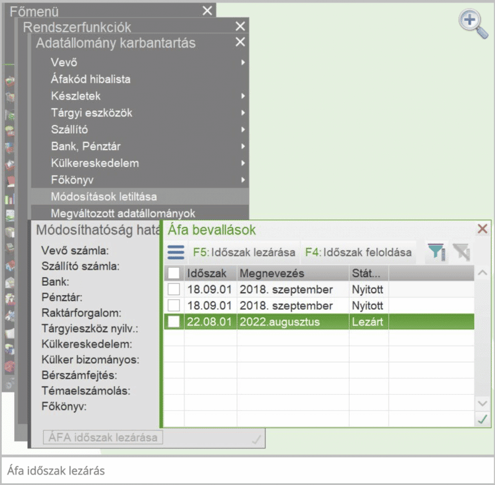Click the Főkönyv menu entry
This screenshot has height=485, width=495.
click(x=140, y=180)
